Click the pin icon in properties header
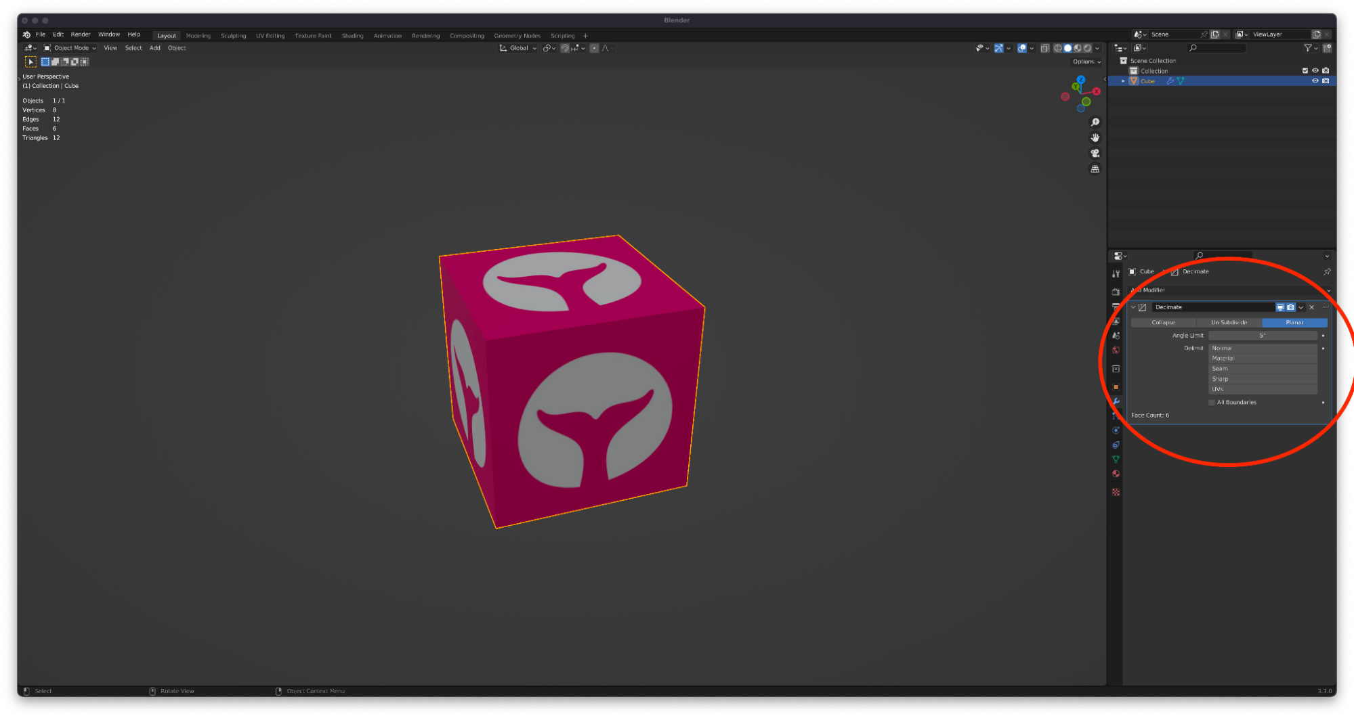The image size is (1354, 718). pos(1327,271)
